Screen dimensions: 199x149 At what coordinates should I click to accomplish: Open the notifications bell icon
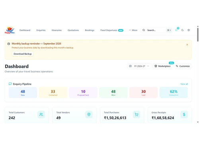[x=176, y=30]
